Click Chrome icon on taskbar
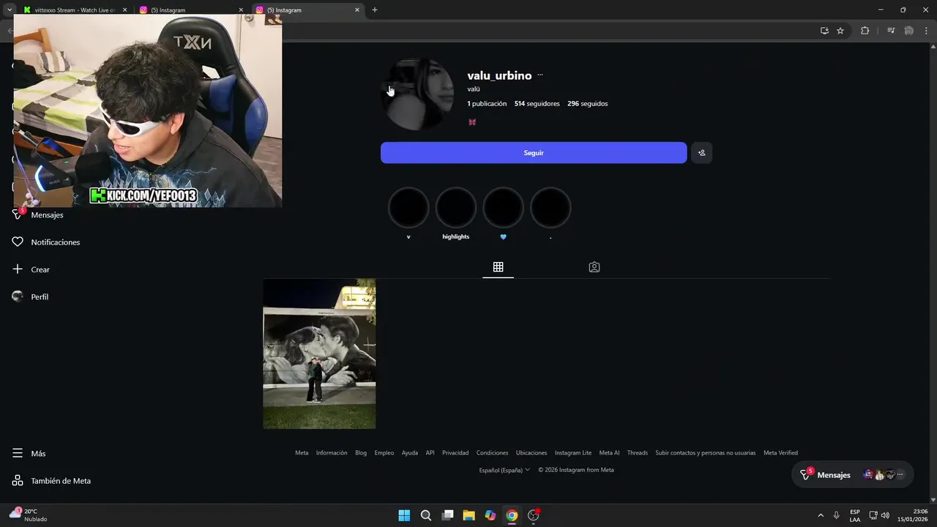937x527 pixels. coord(512,515)
